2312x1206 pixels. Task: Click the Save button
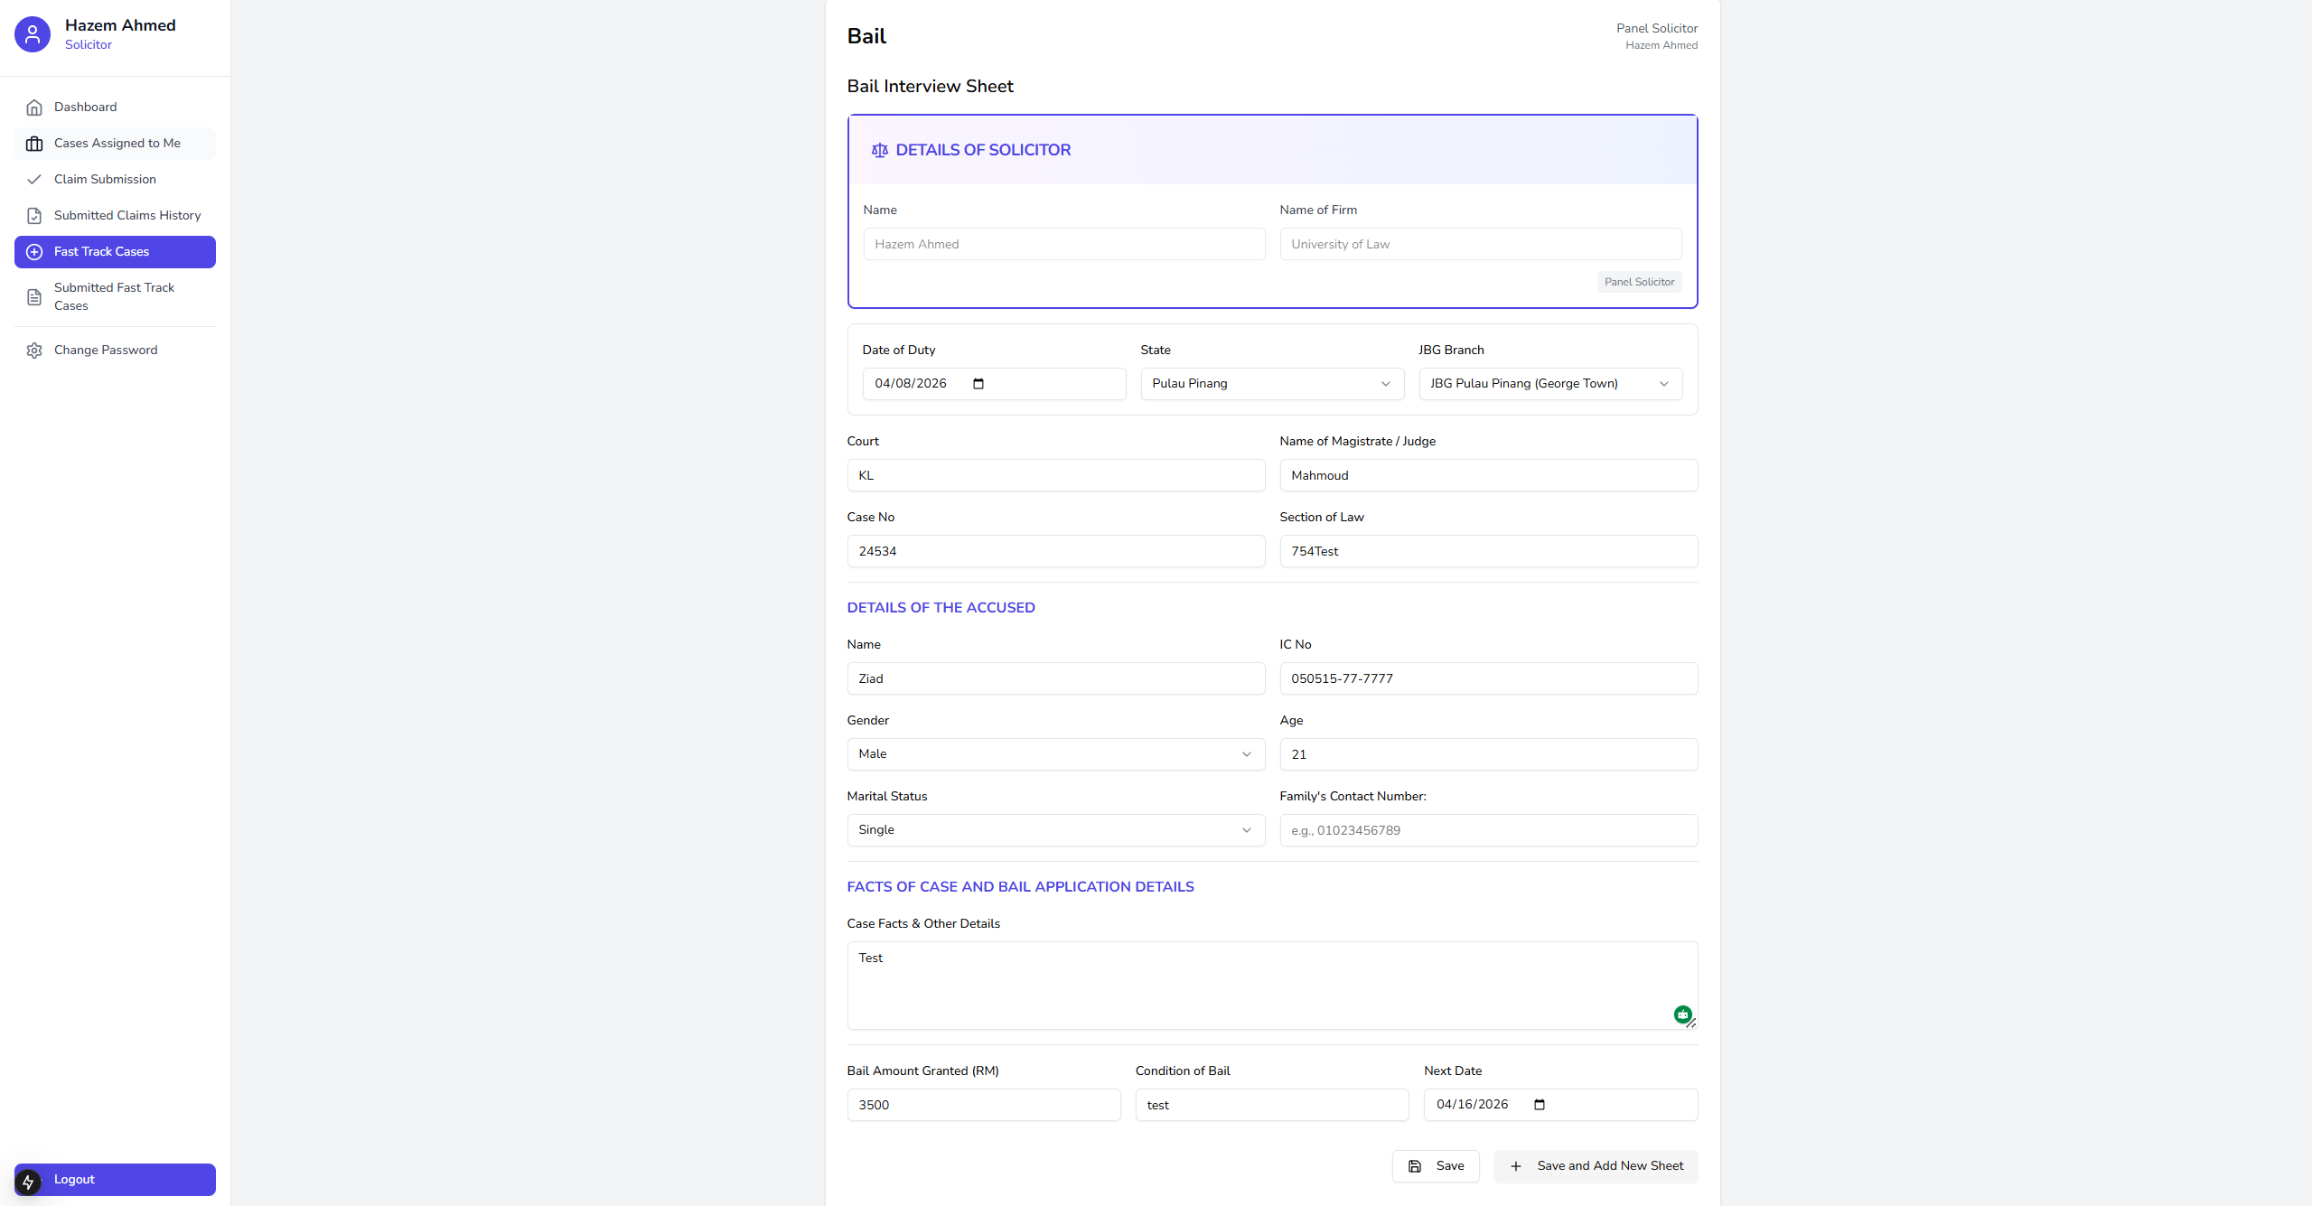[x=1435, y=1166]
